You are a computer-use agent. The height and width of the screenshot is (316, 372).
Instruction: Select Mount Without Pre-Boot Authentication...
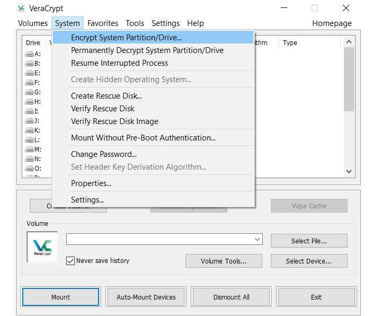coord(153,138)
